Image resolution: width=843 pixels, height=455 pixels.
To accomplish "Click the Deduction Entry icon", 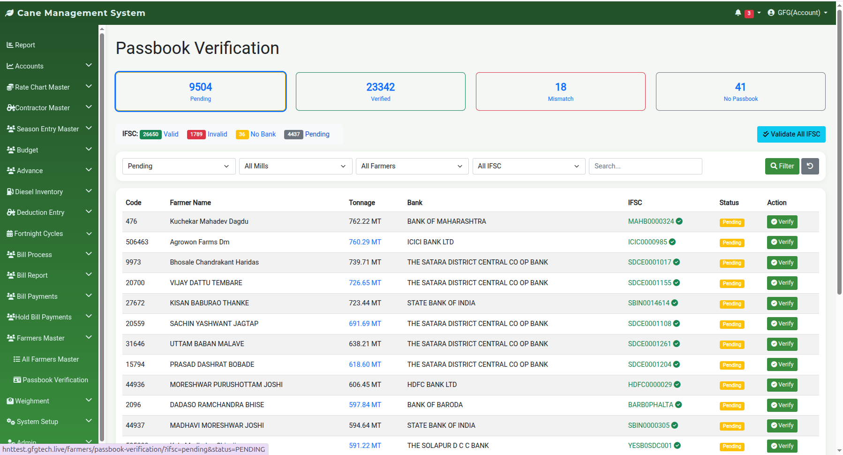I will pos(11,212).
